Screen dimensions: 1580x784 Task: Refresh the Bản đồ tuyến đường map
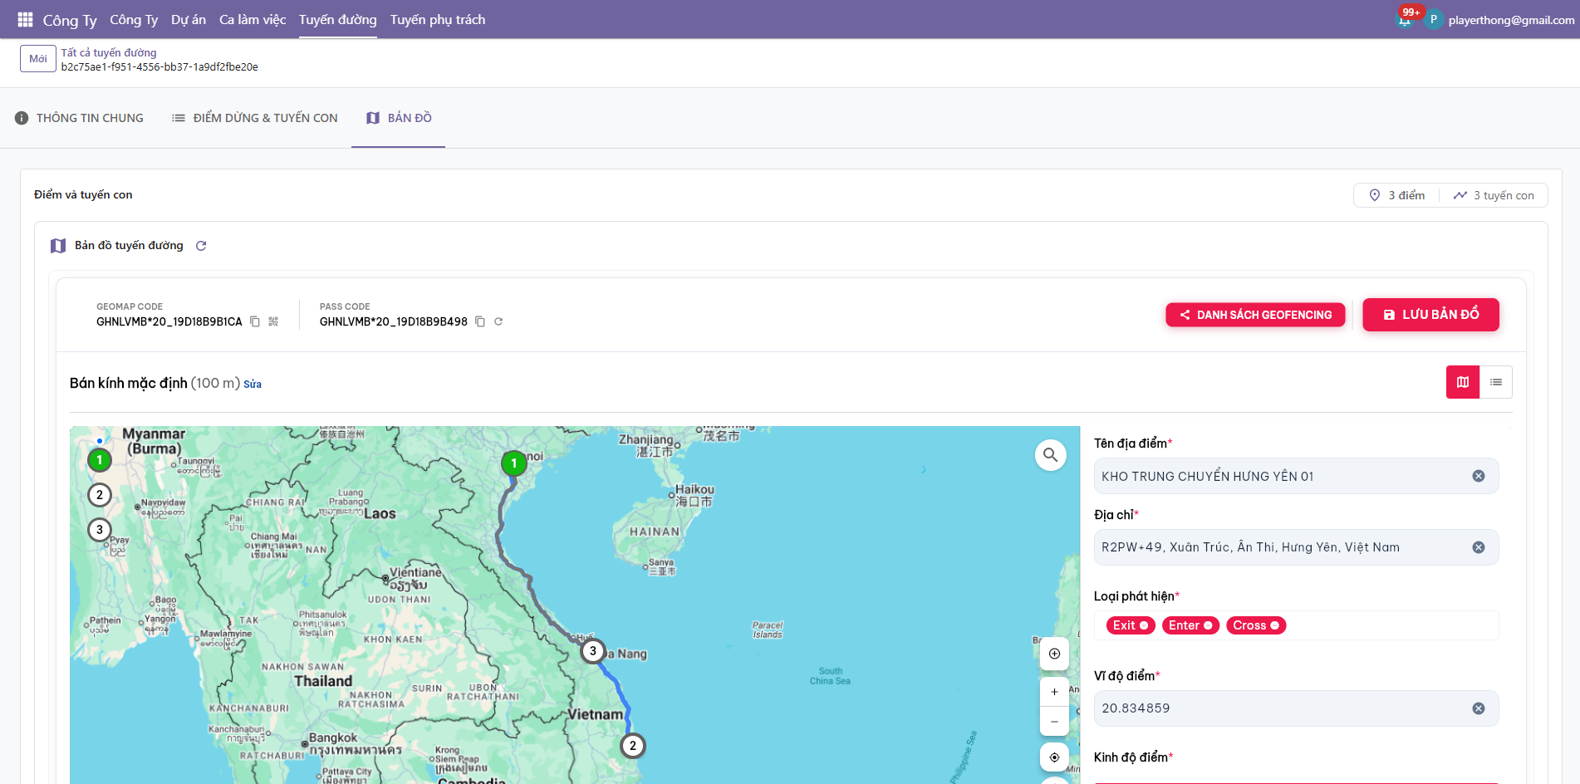point(201,245)
